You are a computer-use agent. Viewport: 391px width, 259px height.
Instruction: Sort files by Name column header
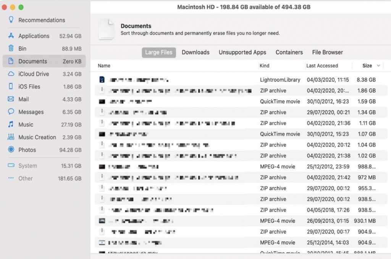(104, 66)
